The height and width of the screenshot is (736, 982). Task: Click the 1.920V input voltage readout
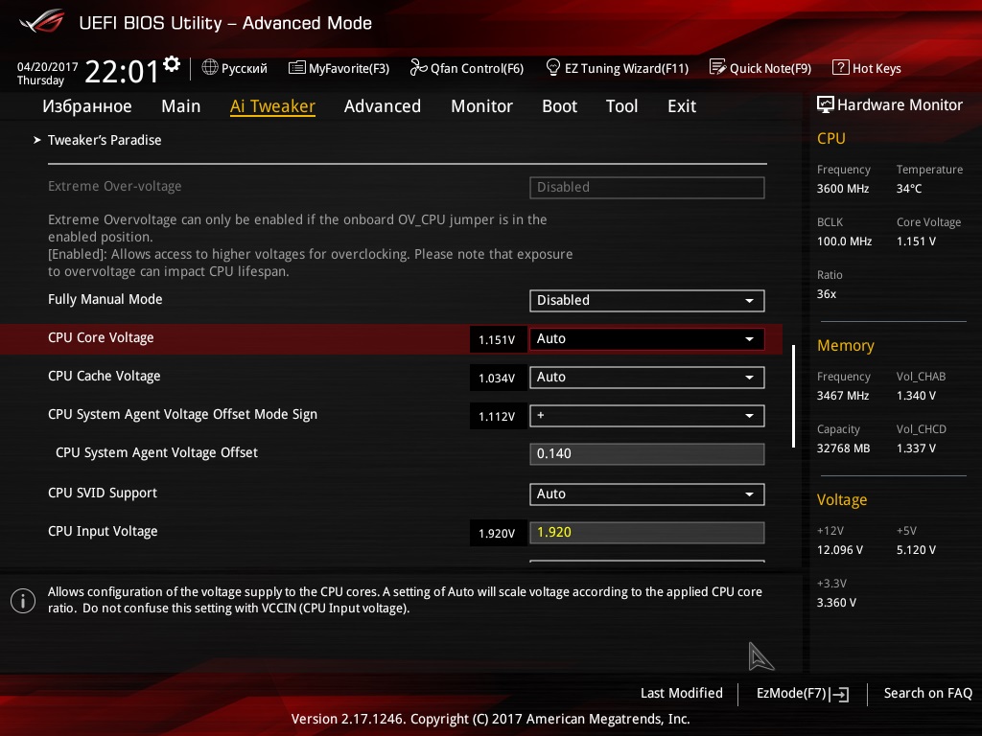(x=498, y=533)
